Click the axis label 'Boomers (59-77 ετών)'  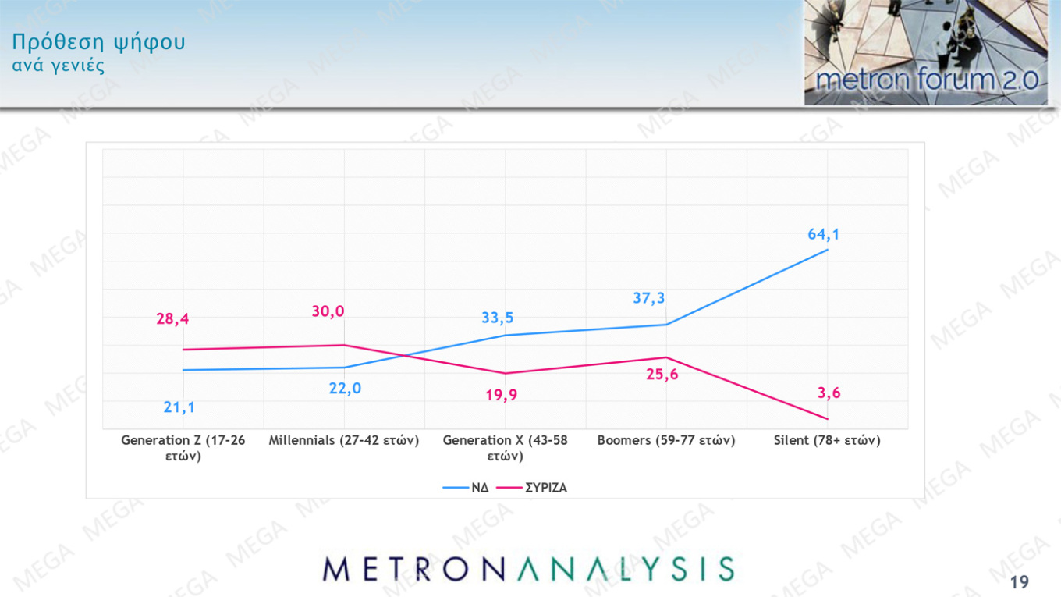(x=666, y=441)
